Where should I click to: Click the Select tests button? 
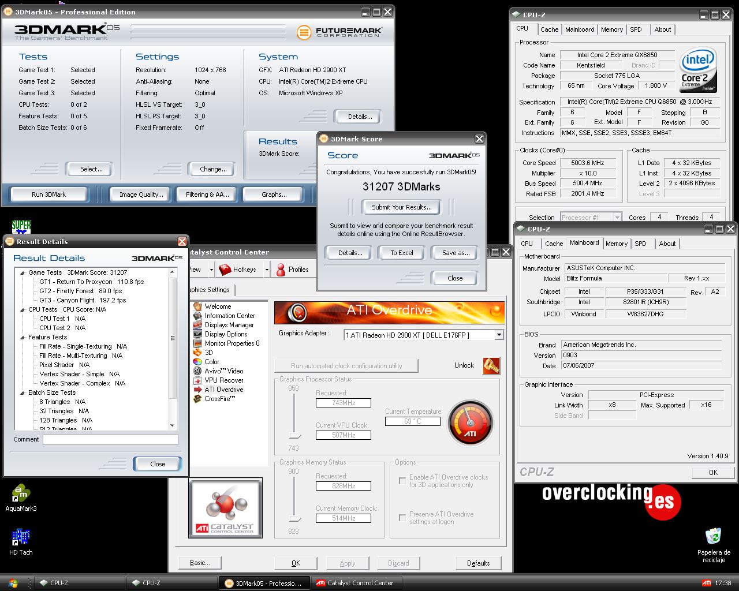coord(91,169)
